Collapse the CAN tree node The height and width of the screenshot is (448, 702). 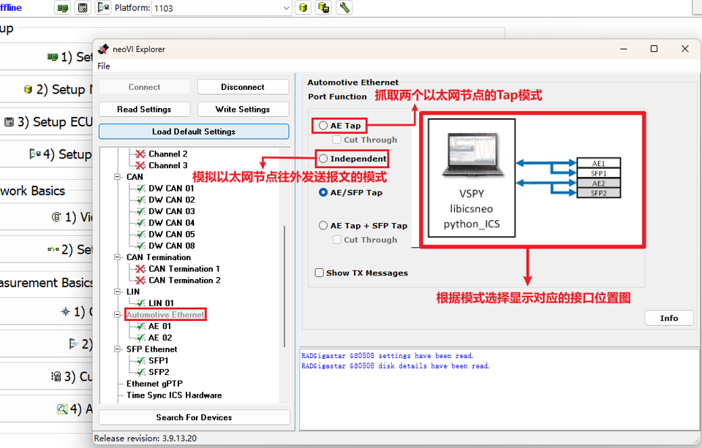(x=118, y=177)
